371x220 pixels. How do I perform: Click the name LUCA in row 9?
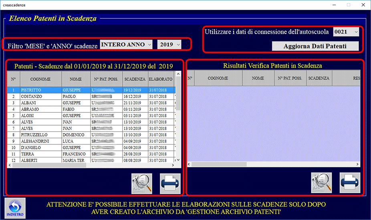(68, 141)
